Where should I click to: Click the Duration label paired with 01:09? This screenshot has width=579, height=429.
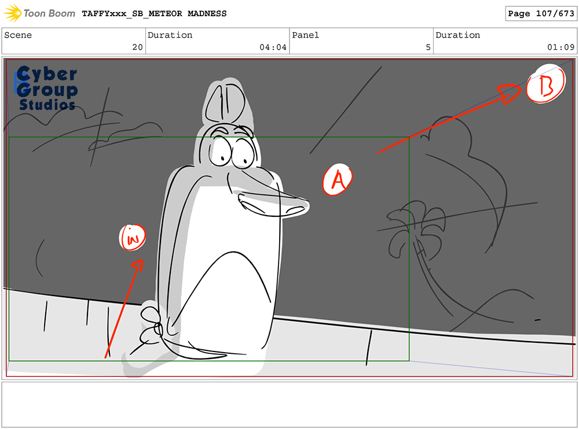(458, 35)
